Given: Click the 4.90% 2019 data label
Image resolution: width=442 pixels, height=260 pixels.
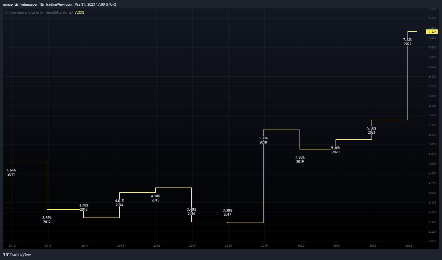Looking at the screenshot, I should pos(300,160).
